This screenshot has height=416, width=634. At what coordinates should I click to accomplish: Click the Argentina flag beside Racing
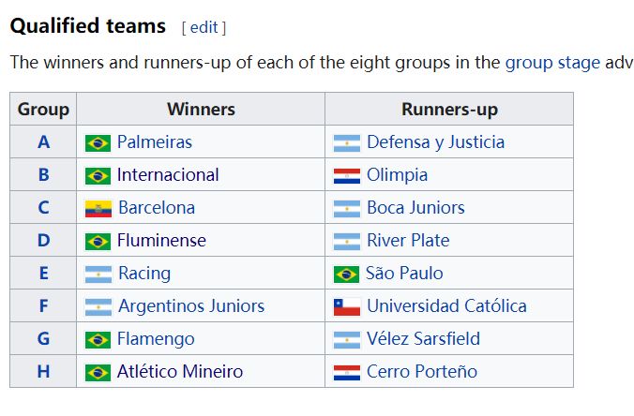click(98, 275)
